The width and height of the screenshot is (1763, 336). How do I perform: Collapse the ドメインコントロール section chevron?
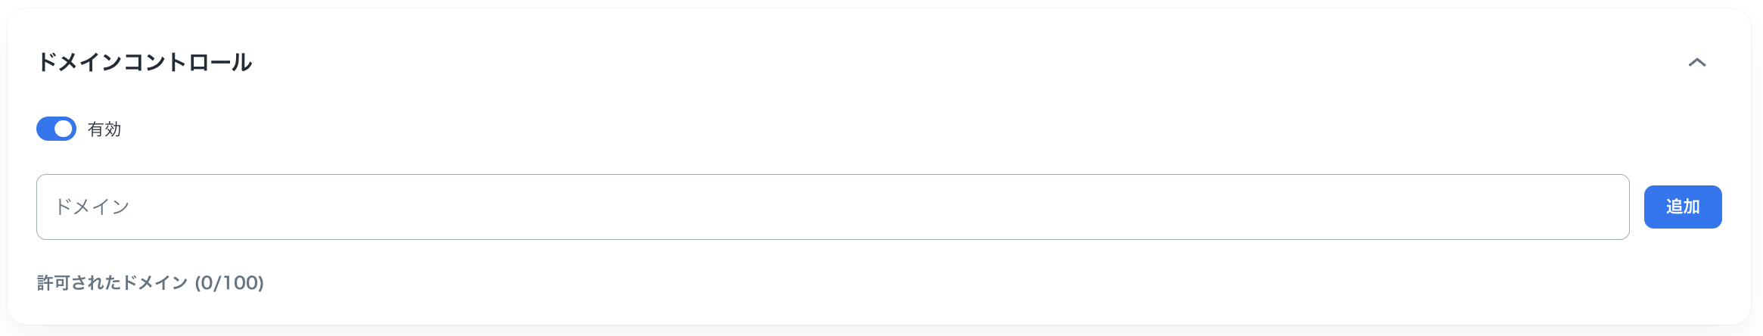tap(1696, 63)
